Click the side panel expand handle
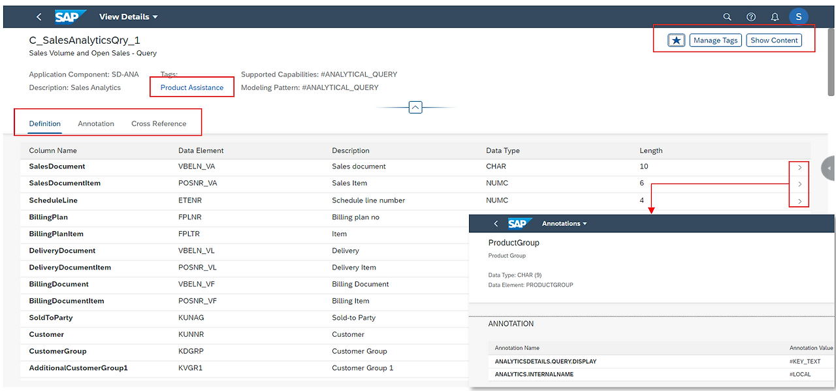Viewport: 836px width, 391px height. click(x=829, y=168)
